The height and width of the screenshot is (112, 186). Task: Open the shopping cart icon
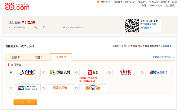tap(98, 2)
